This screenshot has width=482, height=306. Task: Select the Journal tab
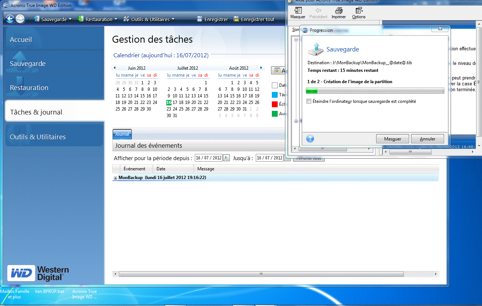point(122,134)
